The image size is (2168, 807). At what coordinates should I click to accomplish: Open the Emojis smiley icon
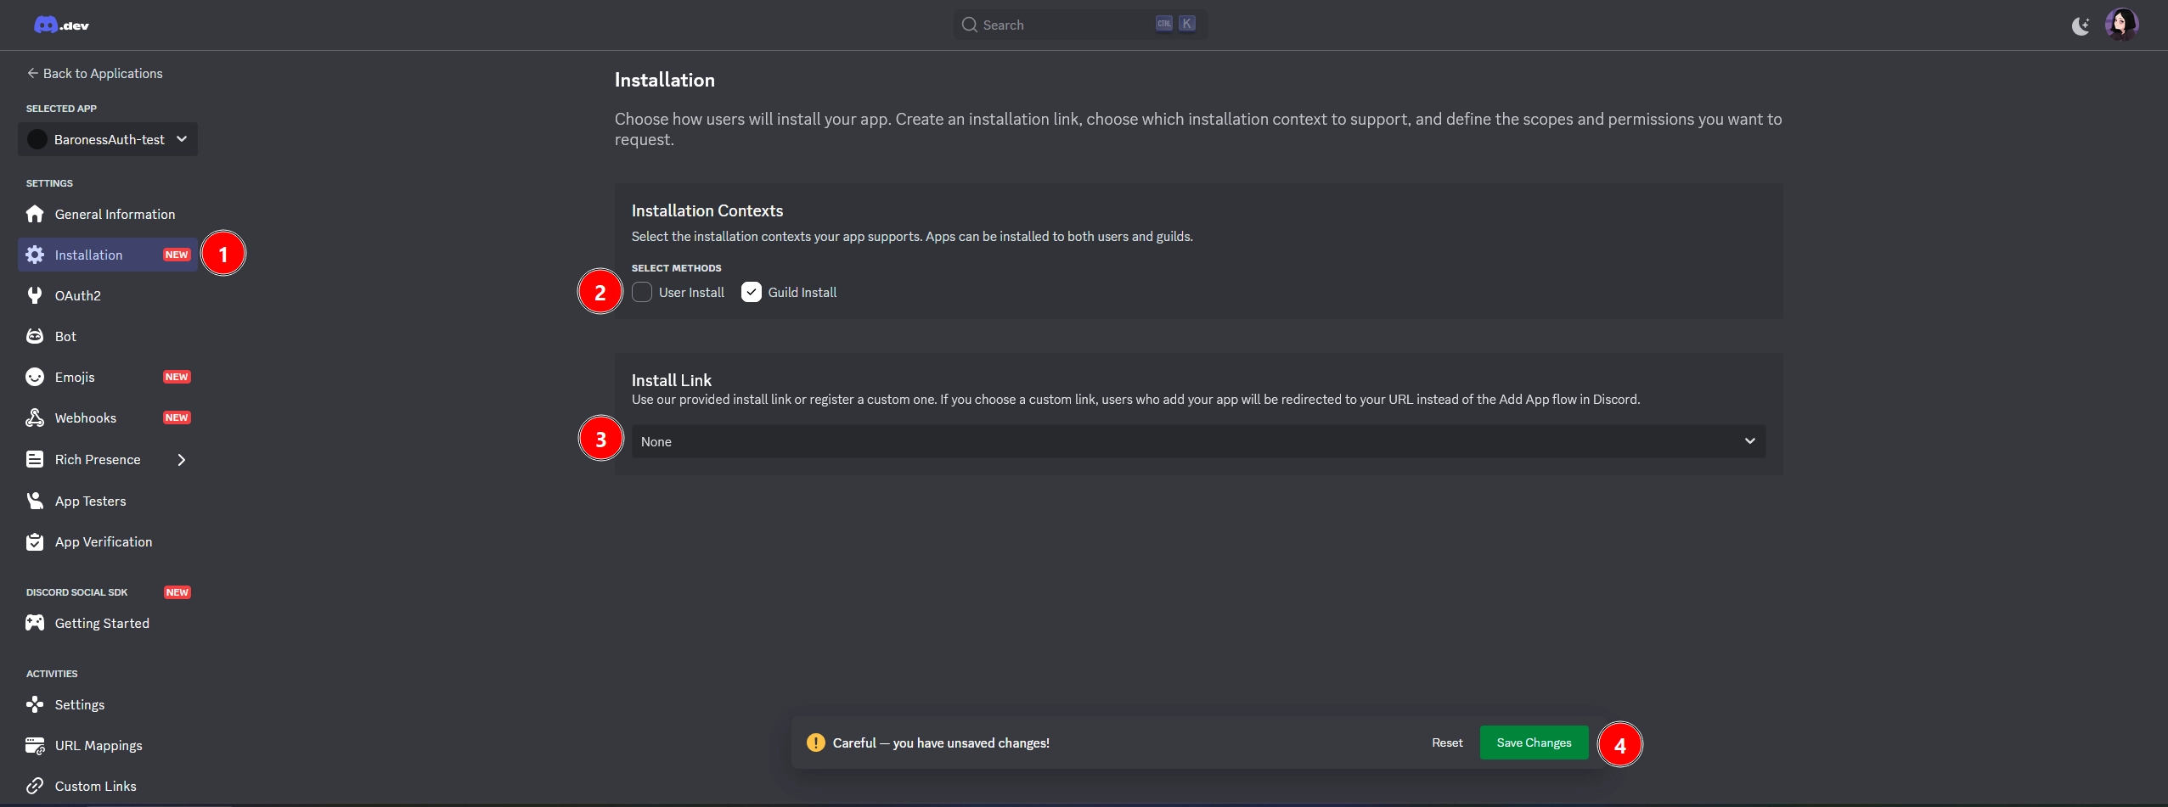(x=35, y=377)
